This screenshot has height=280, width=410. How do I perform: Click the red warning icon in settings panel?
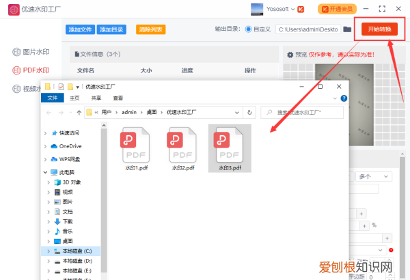click(x=391, y=250)
